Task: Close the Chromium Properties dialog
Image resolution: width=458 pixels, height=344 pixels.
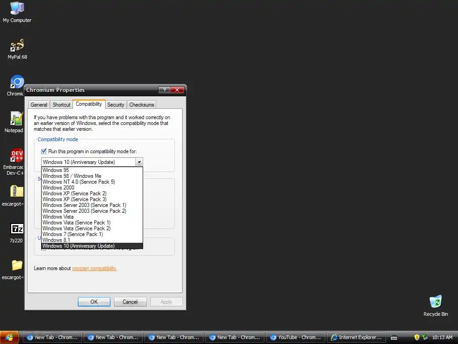Action: point(177,90)
